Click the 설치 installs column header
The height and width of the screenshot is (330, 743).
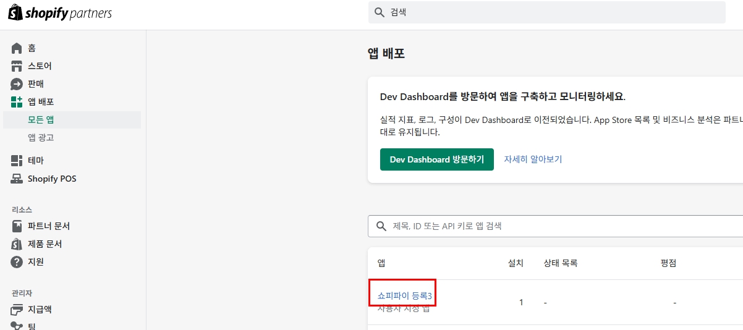click(516, 263)
